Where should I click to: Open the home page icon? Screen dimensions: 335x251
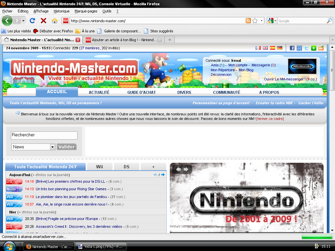tap(55, 21)
